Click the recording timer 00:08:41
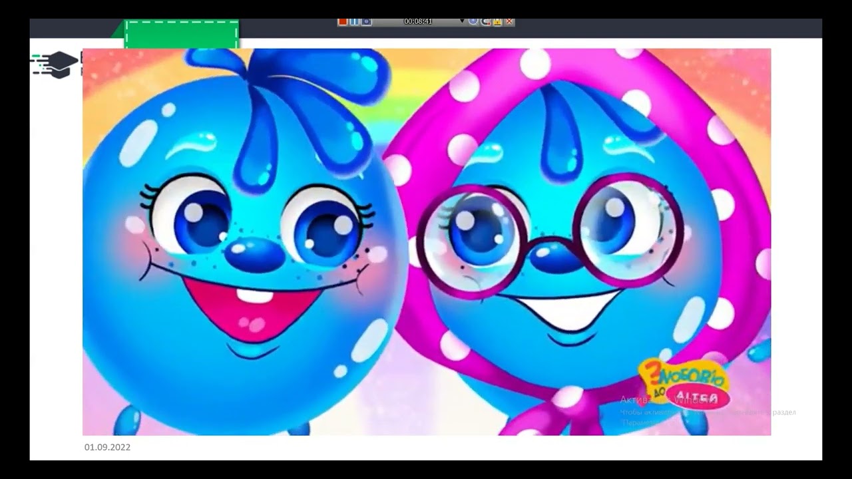852x479 pixels. 418,21
